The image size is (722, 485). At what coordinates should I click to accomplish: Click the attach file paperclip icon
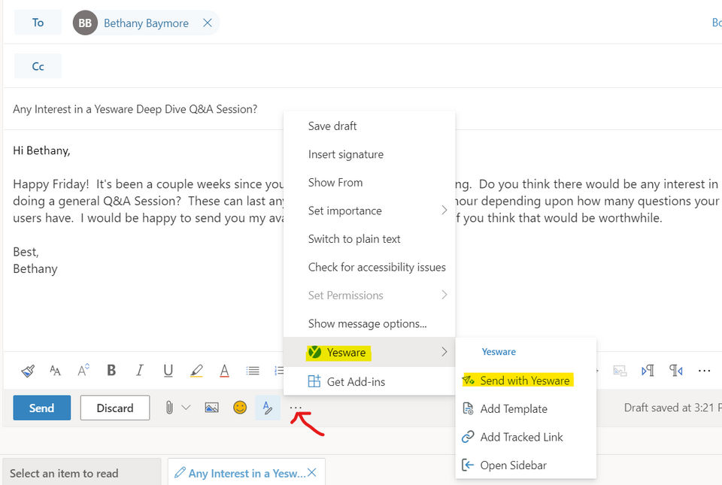pos(169,408)
